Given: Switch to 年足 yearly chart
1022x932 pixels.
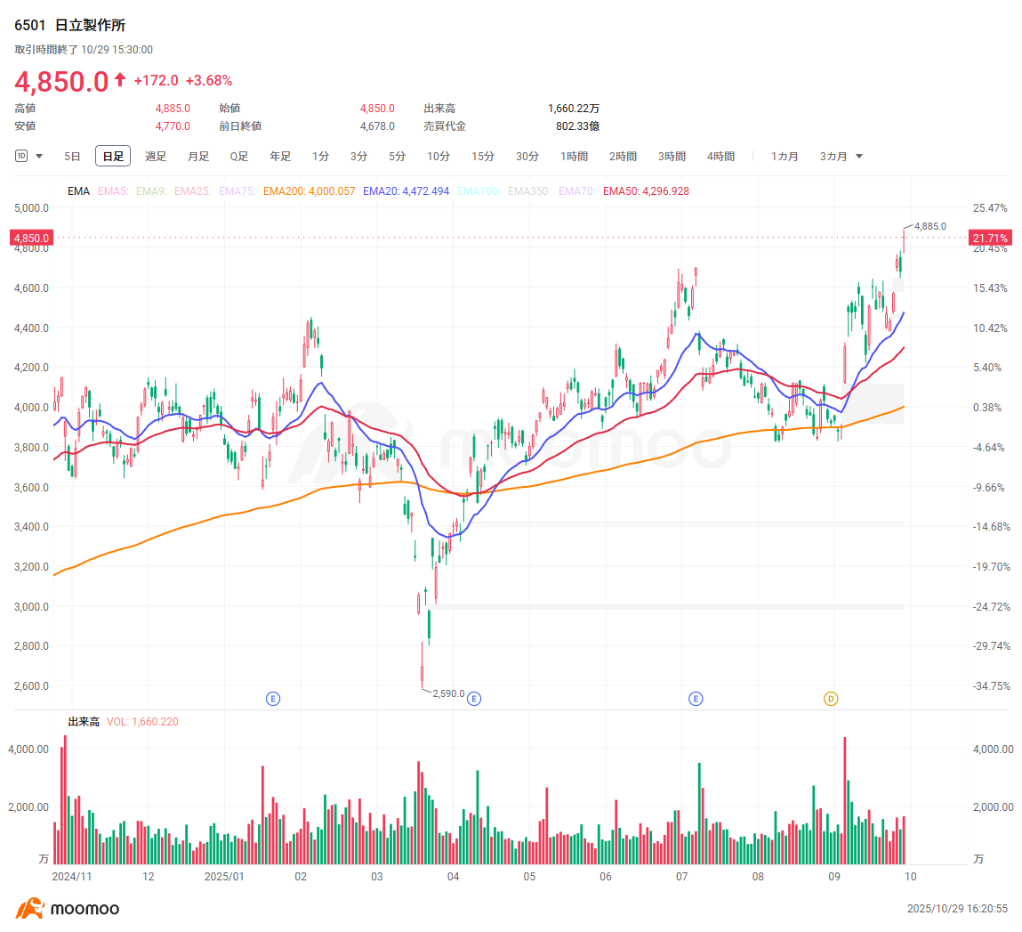Looking at the screenshot, I should 280,157.
